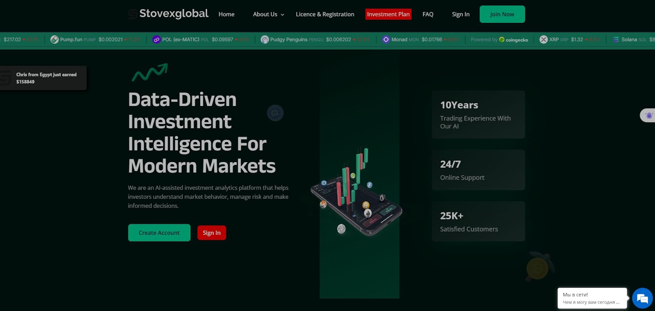Expand the About Us dropdown arrow

point(282,15)
